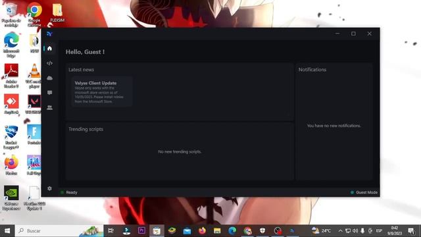421x237 pixels.
Task: Open the weather 24°C taskbar widget
Action: click(321, 231)
